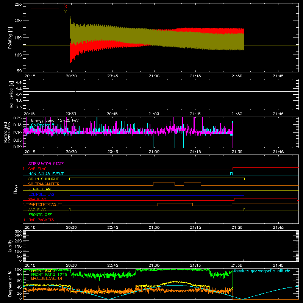Select the BAD_PACKETS label

[x=41, y=220]
